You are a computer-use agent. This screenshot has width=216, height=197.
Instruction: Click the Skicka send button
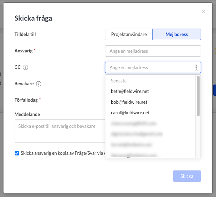(x=187, y=176)
